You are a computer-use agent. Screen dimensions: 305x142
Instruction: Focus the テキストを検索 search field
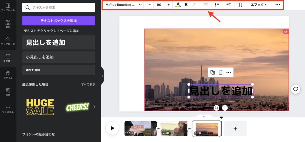pos(59,7)
